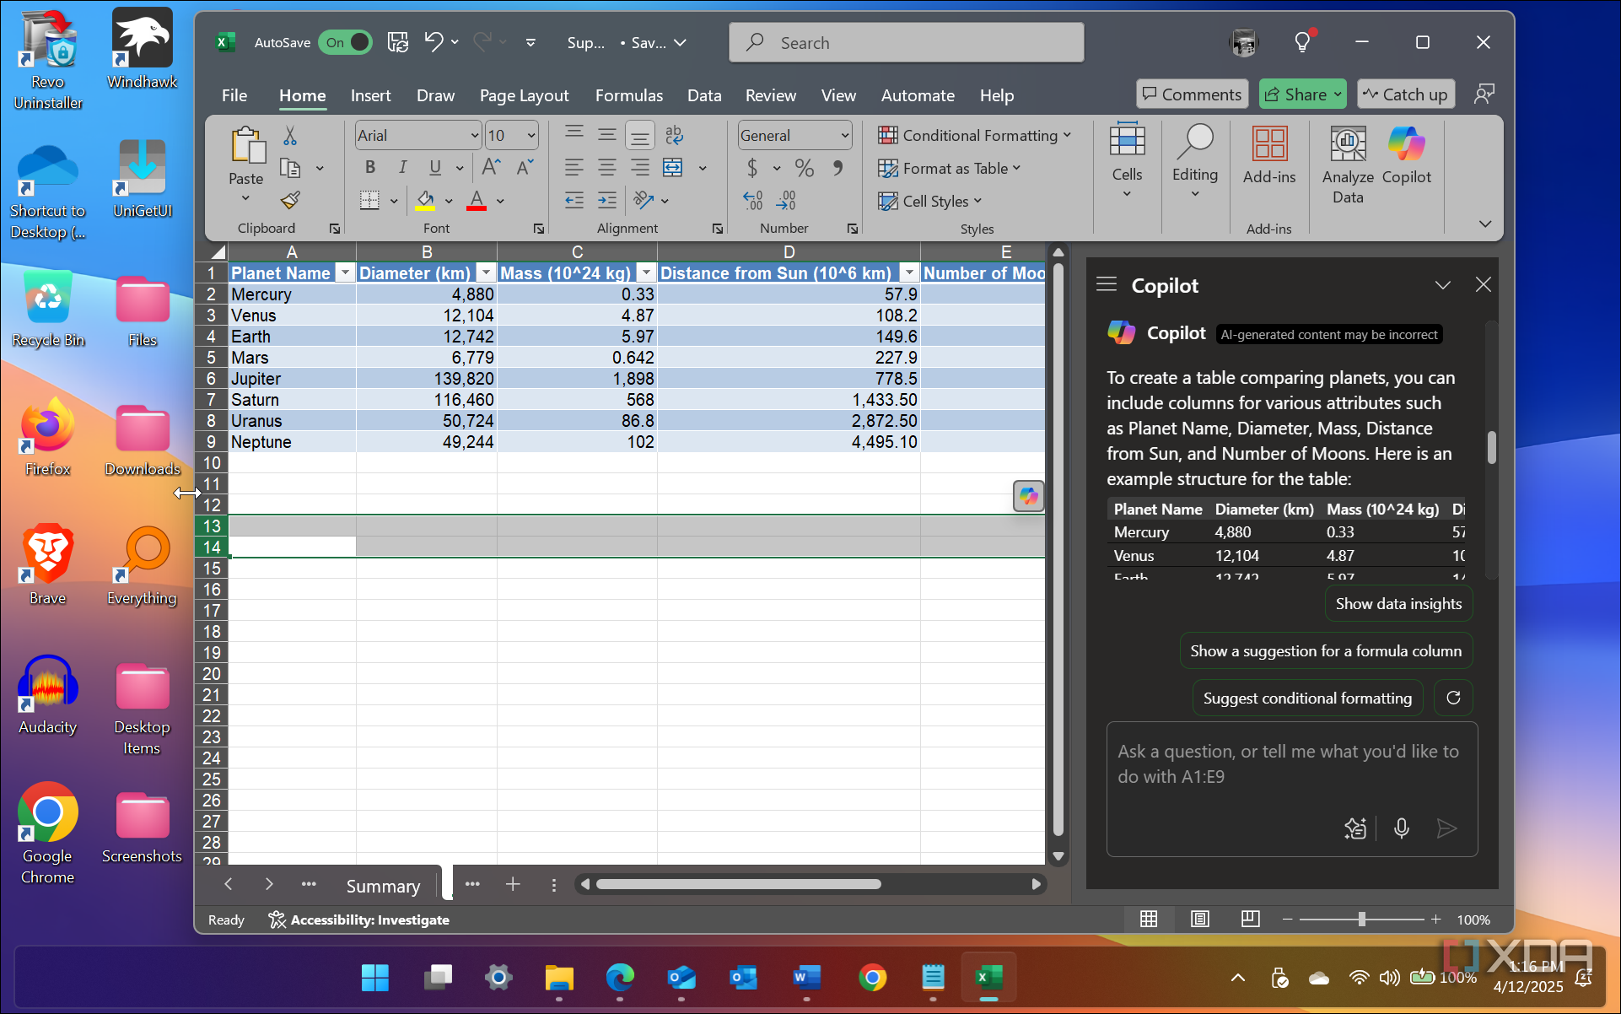Image resolution: width=1621 pixels, height=1014 pixels.
Task: Click the Copilot ribbon icon
Action: coord(1406,156)
